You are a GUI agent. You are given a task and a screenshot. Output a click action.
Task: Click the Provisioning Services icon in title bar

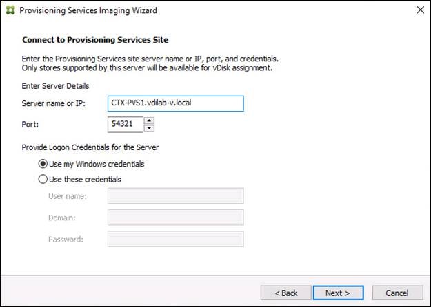pyautogui.click(x=9, y=10)
